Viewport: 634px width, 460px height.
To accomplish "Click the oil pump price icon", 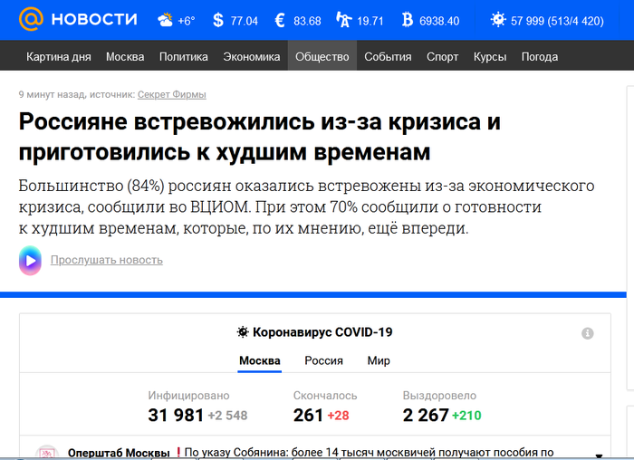I will coord(343,20).
